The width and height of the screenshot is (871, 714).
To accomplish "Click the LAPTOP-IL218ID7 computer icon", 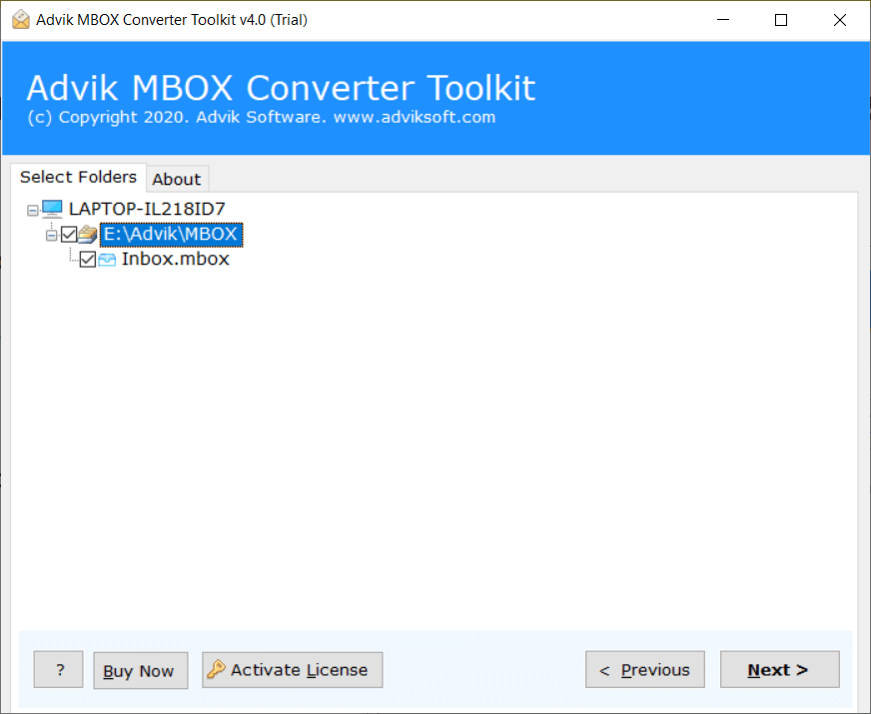I will (52, 209).
